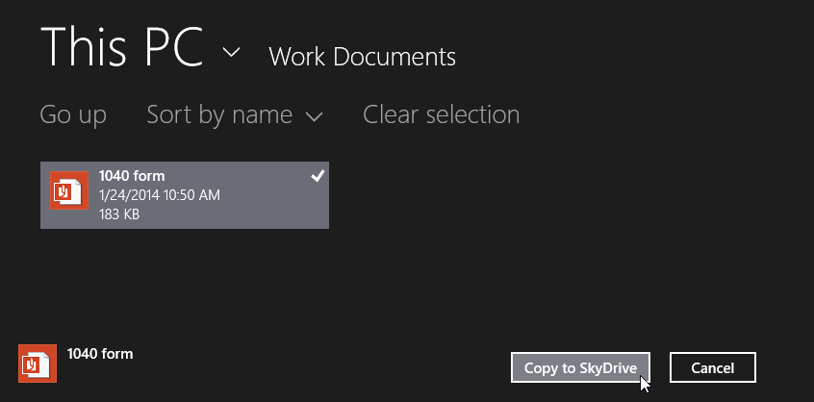The height and width of the screenshot is (402, 814).
Task: Deselect 1040 form using its checkmark
Action: pos(318,175)
